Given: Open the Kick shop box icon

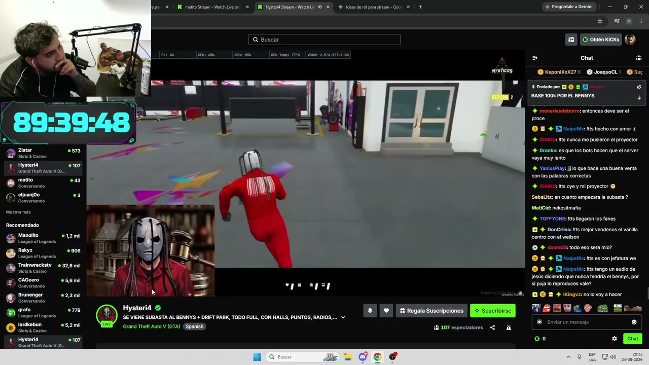Looking at the screenshot, I should point(571,40).
